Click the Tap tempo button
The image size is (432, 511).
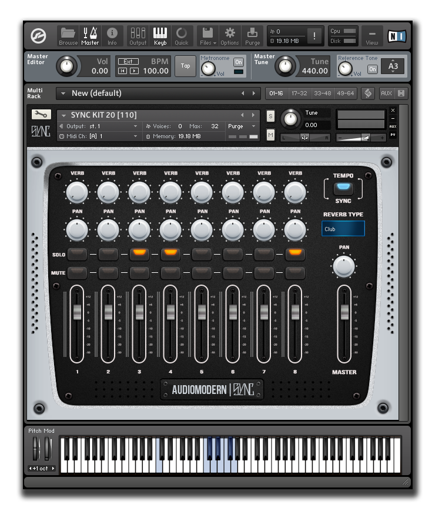(185, 66)
